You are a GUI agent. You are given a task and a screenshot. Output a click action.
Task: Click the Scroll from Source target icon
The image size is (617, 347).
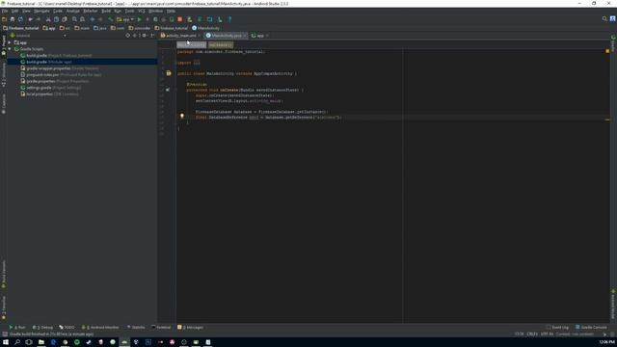click(x=127, y=36)
